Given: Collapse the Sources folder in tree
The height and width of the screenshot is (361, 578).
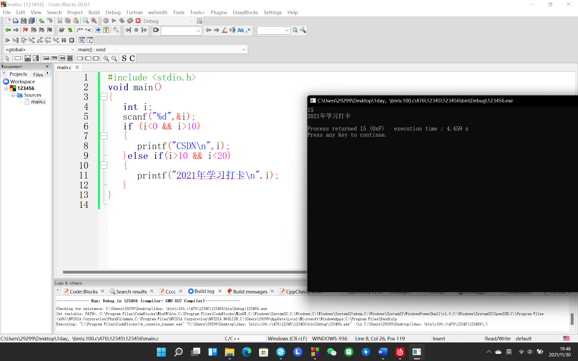Looking at the screenshot, I should tap(13, 95).
